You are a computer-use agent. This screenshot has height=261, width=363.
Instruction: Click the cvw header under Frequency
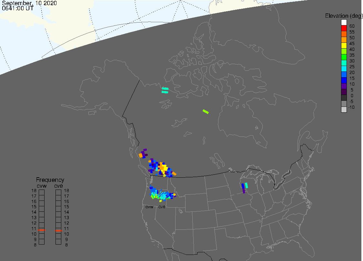(42, 186)
